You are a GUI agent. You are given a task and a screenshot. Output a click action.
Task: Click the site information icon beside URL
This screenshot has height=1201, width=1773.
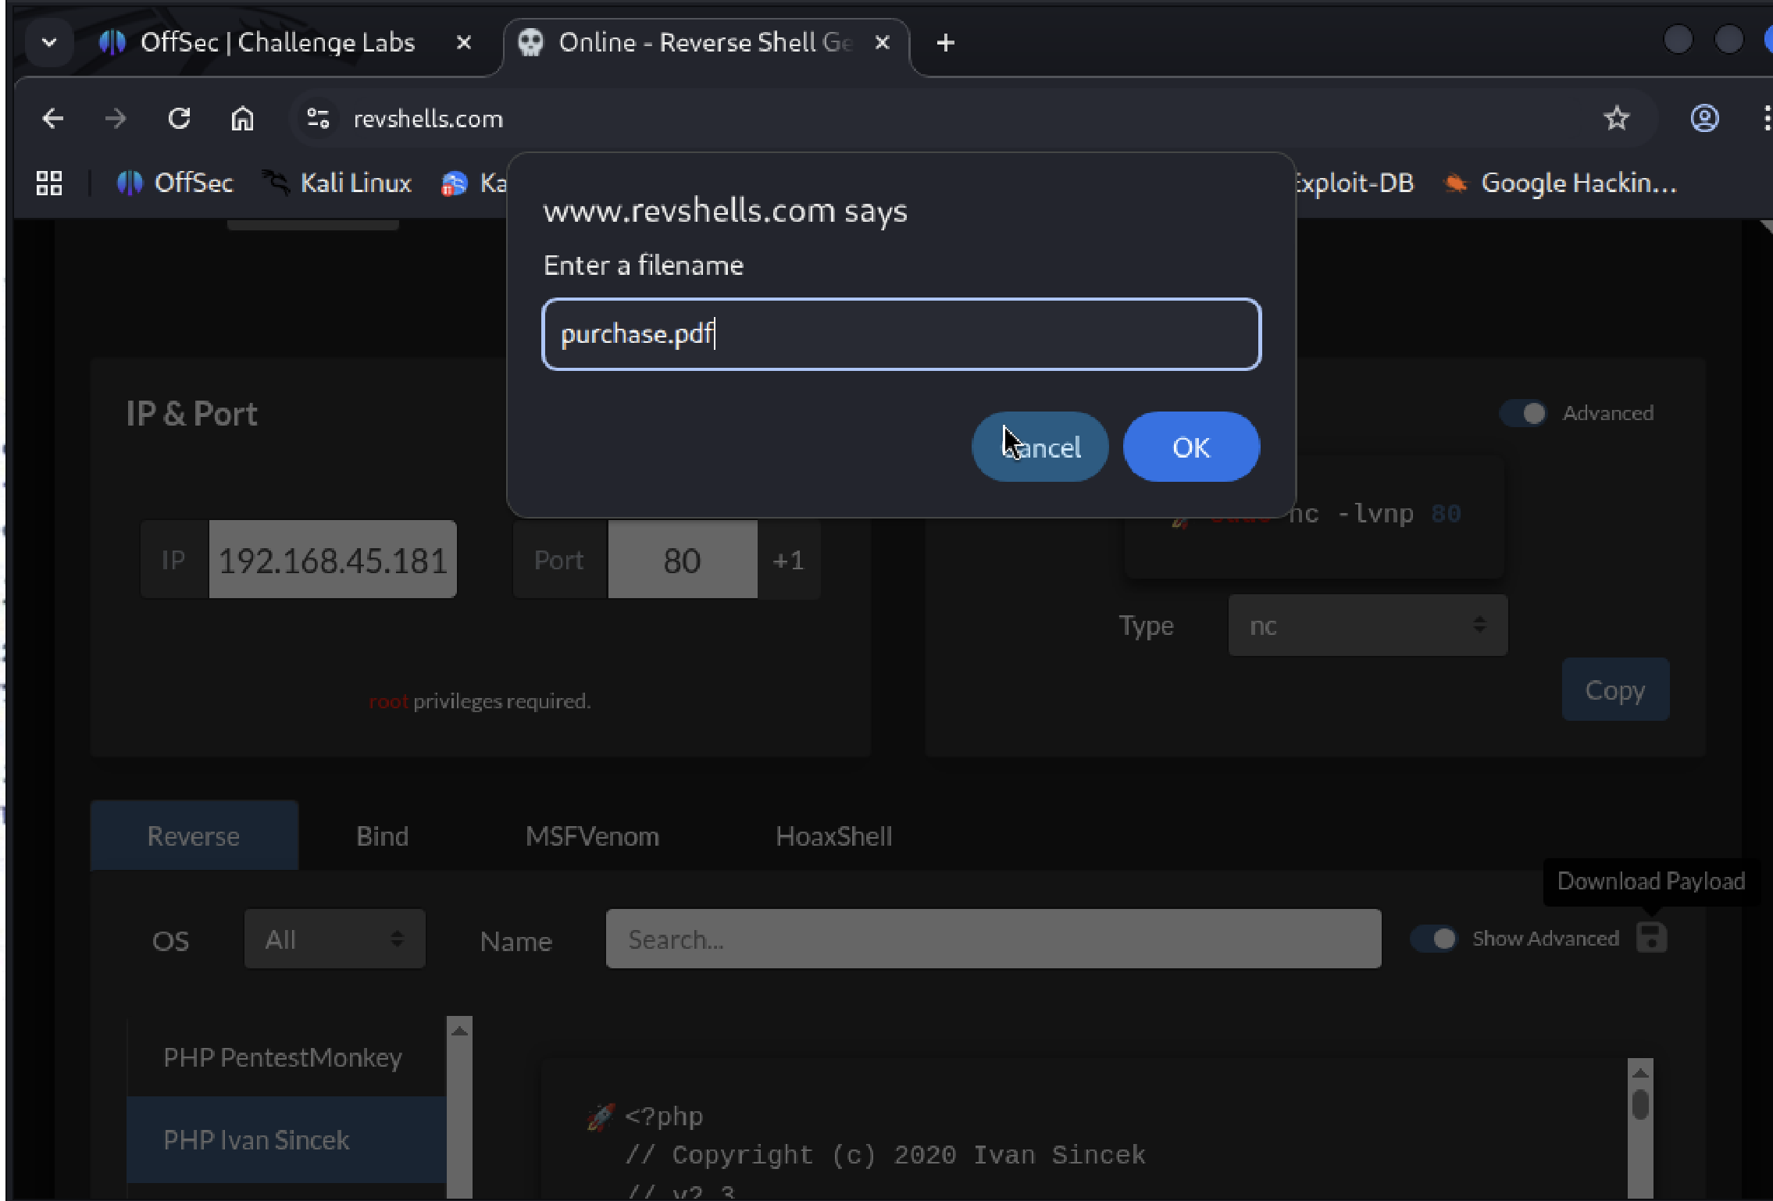pyautogui.click(x=318, y=119)
